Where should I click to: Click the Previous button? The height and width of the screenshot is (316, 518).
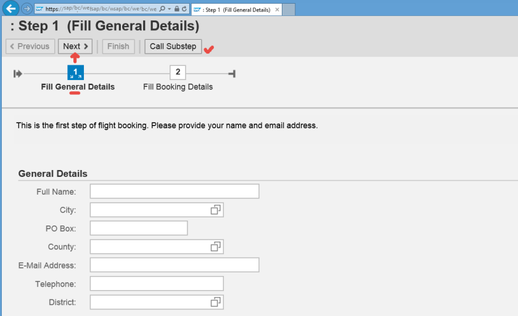(x=29, y=46)
